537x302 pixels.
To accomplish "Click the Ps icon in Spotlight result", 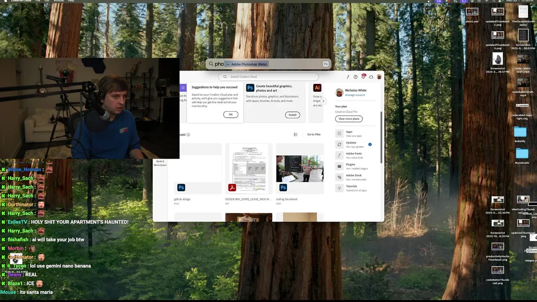I will 326,64.
